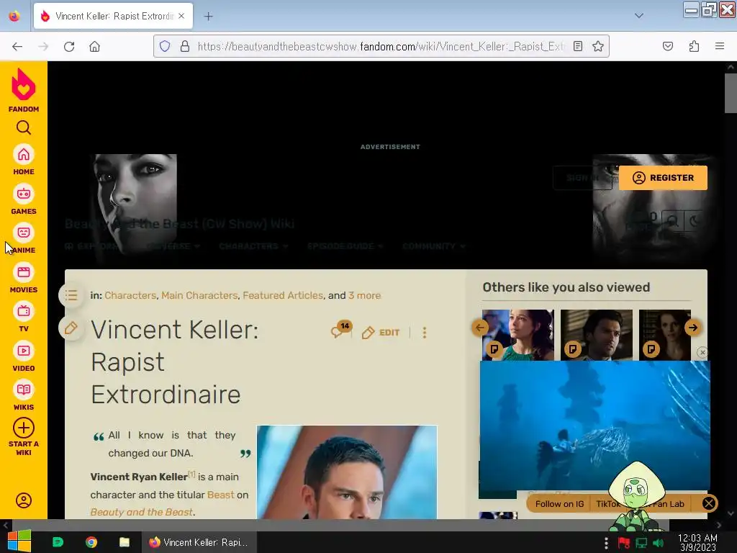Select the Vincent Keller browser tab
Image resolution: width=737 pixels, height=553 pixels.
pyautogui.click(x=113, y=16)
